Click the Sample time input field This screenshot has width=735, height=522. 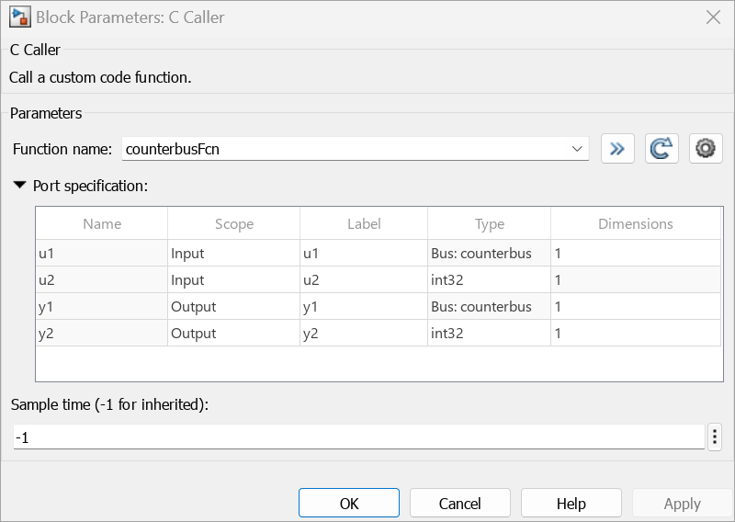pos(358,437)
